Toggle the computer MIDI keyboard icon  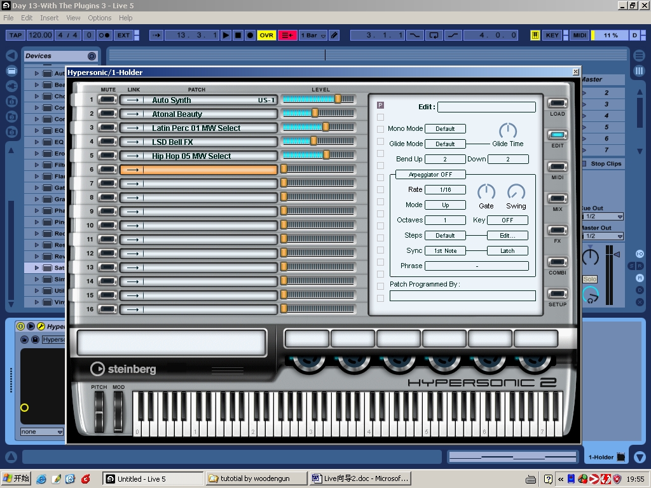(535, 36)
